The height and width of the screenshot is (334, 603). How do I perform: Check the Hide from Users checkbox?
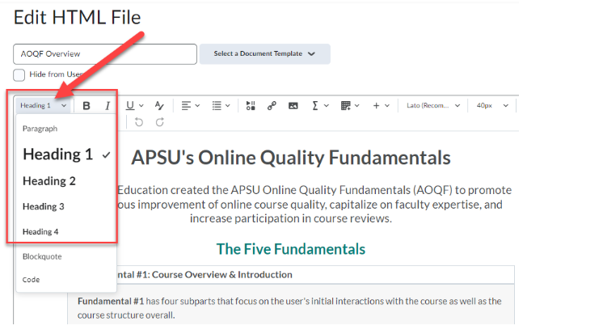coord(19,74)
